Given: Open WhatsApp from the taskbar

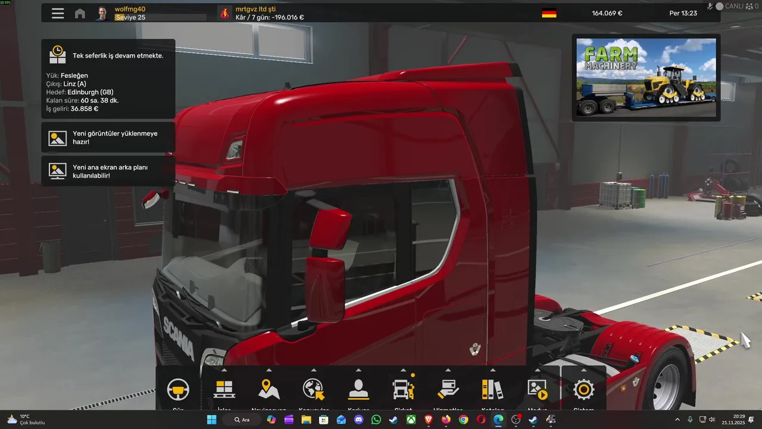Looking at the screenshot, I should pyautogui.click(x=376, y=419).
